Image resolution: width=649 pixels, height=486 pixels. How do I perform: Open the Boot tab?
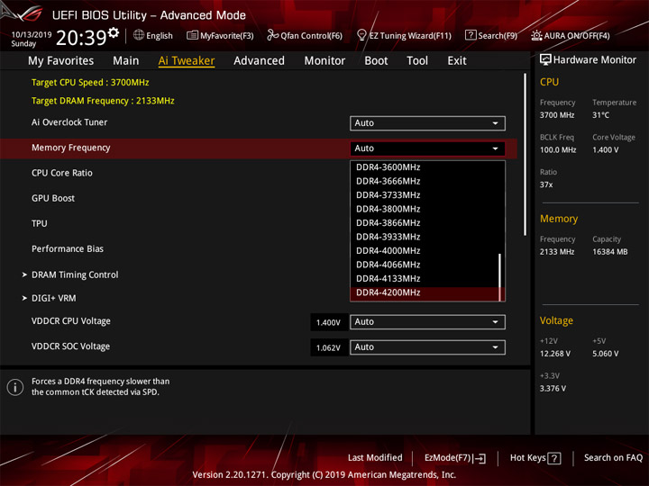376,61
